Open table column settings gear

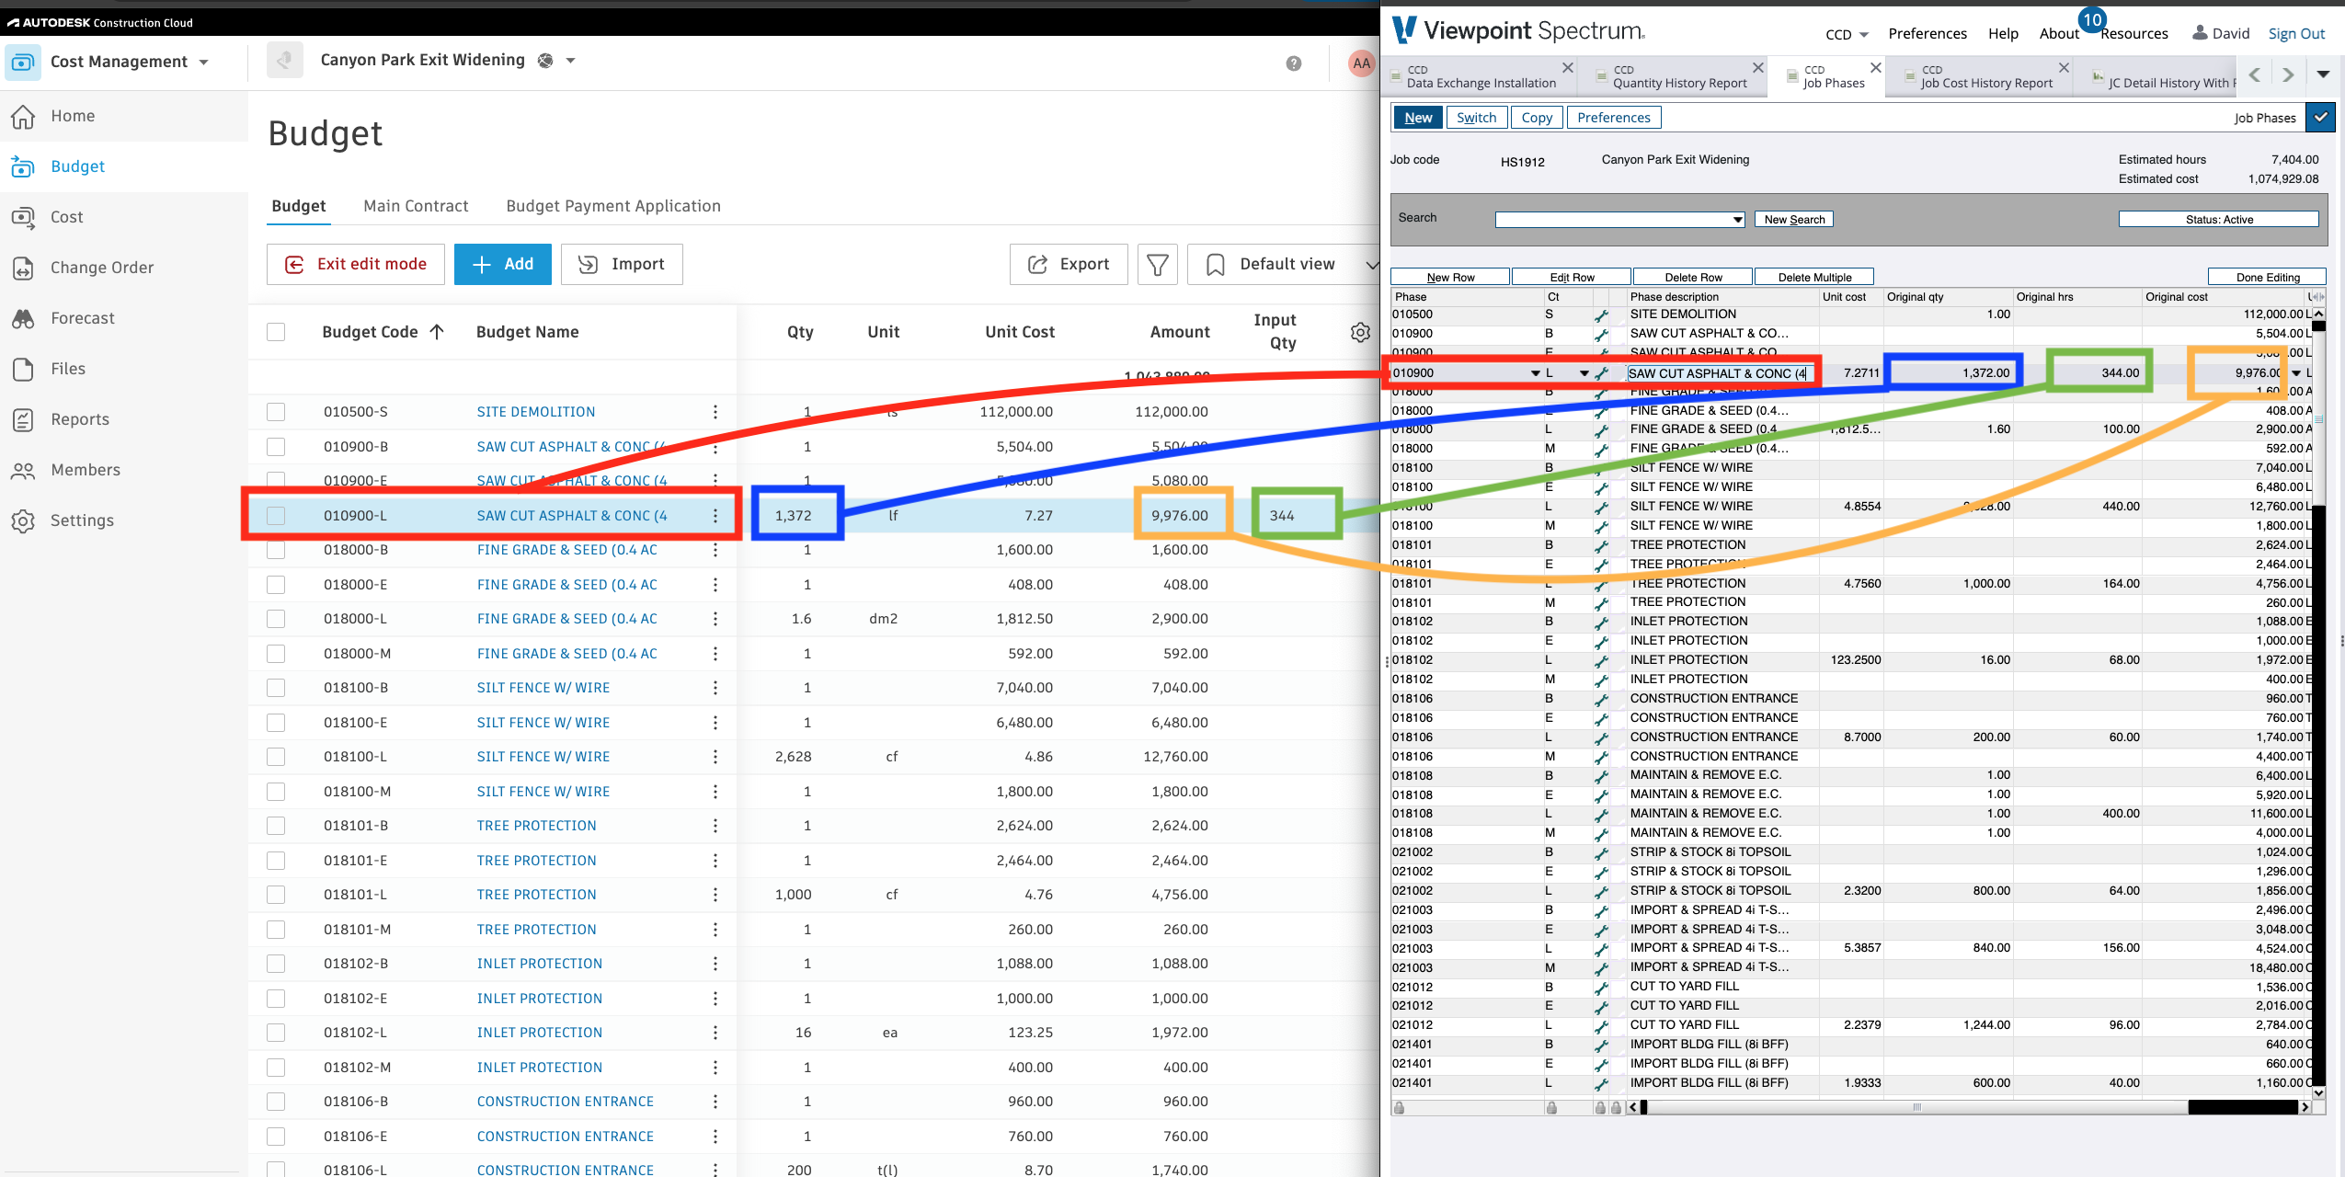[x=1361, y=332]
